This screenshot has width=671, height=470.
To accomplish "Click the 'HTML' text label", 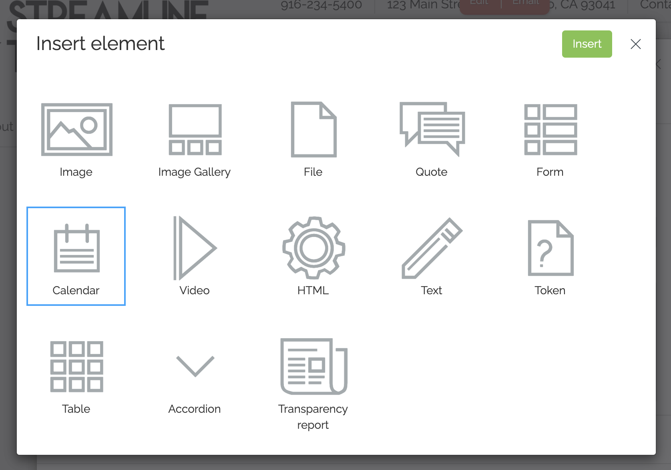I will [313, 290].
